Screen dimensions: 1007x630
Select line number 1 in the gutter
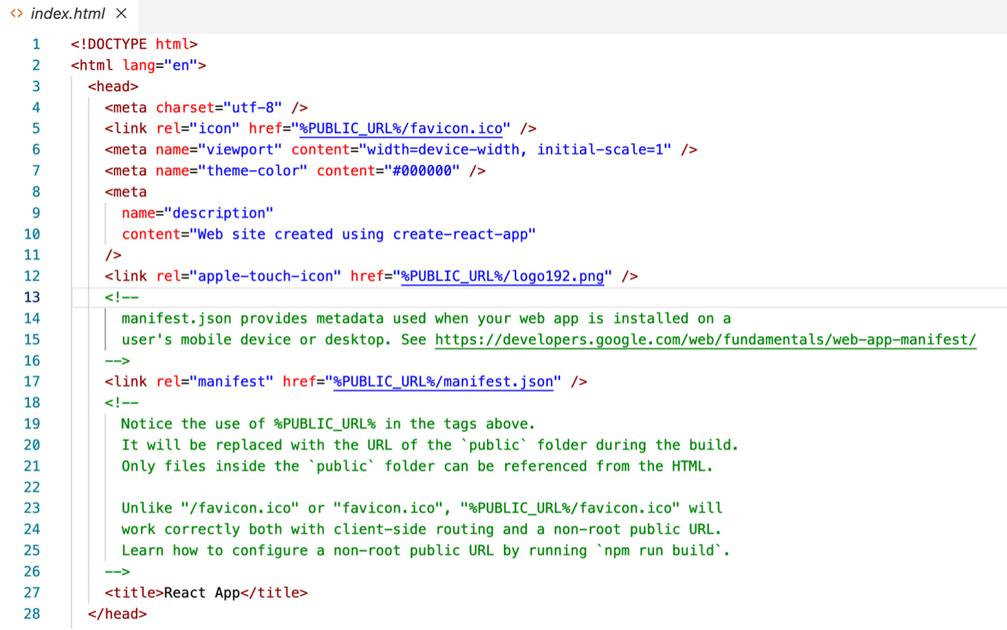[x=36, y=43]
